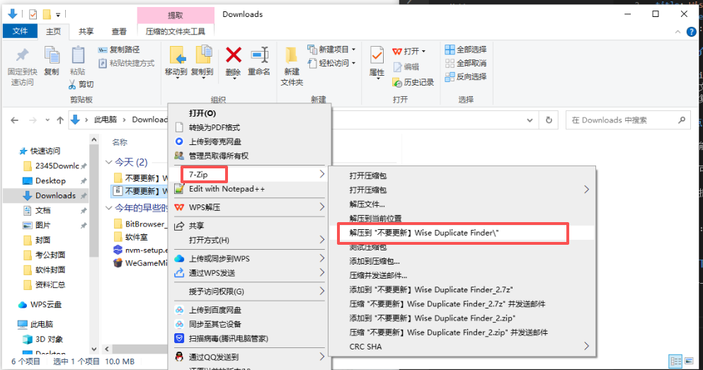
Task: Switch to the 共享 tab
Action: coord(86,31)
